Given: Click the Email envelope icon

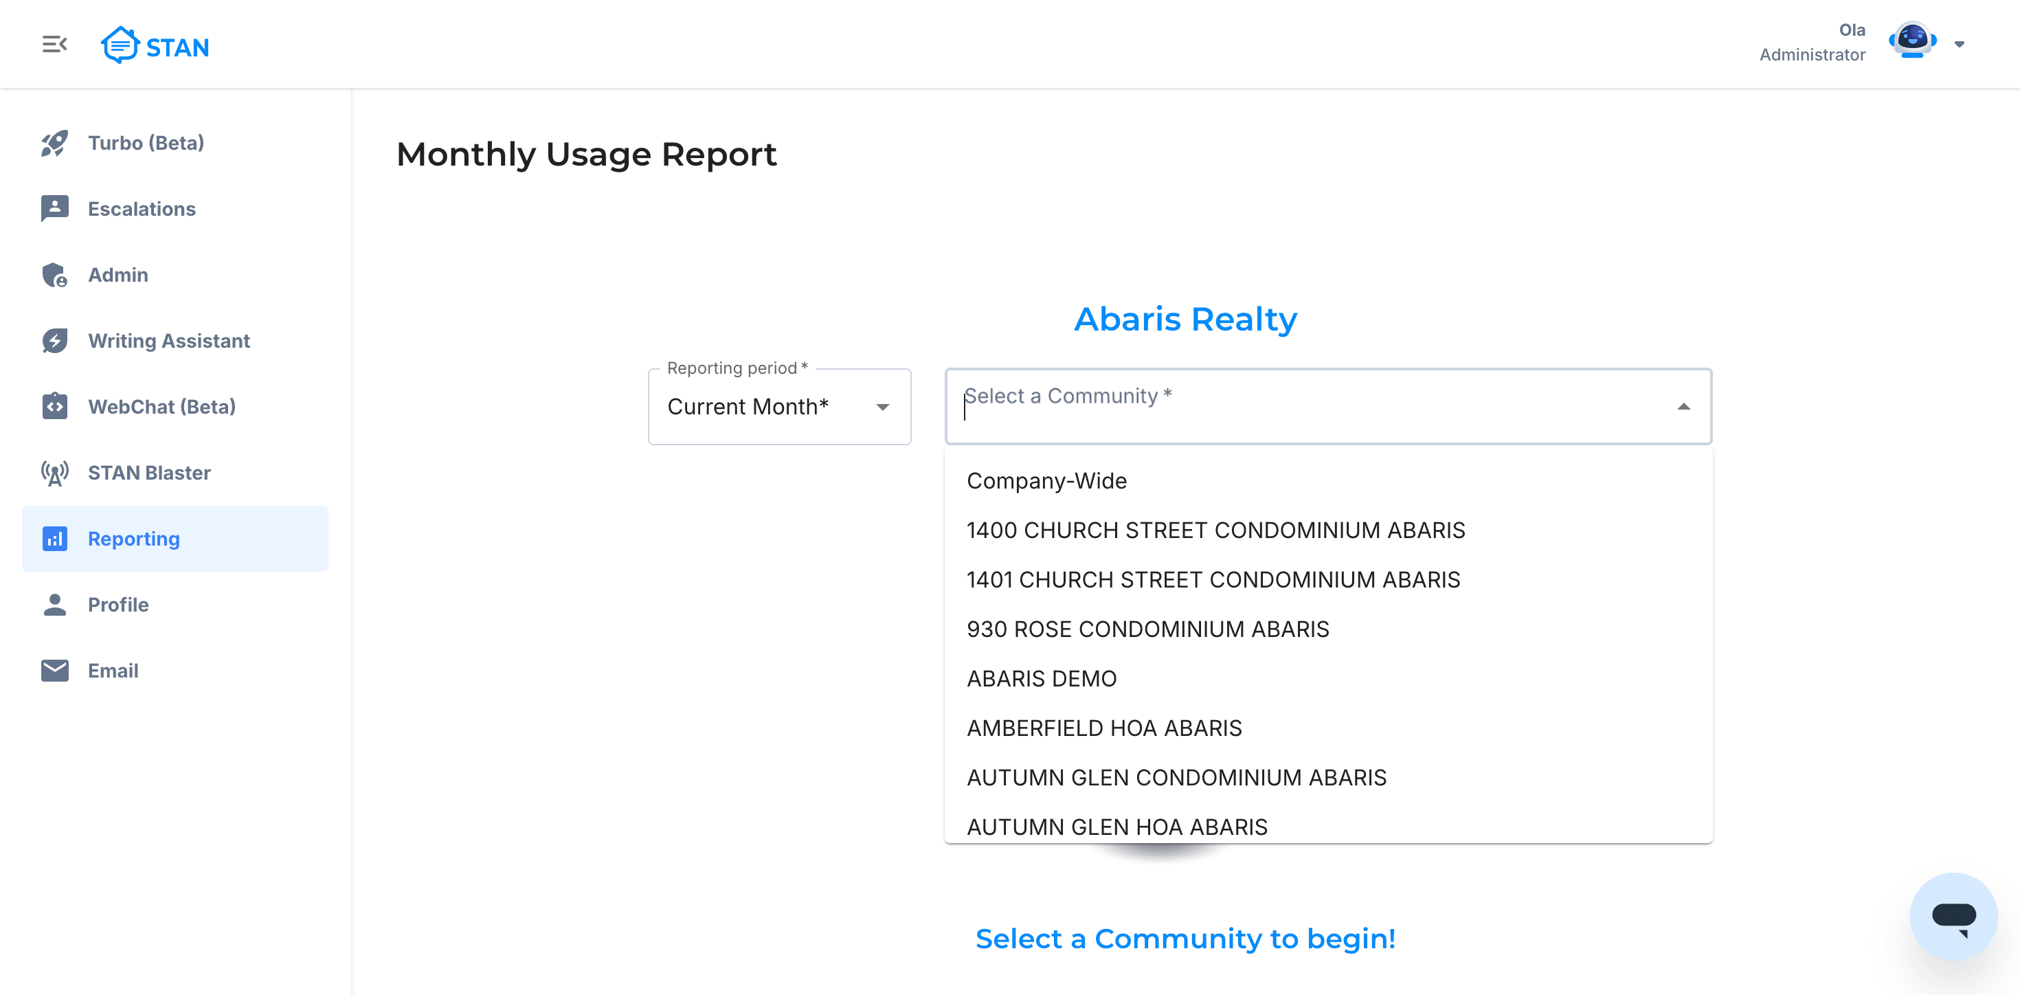Looking at the screenshot, I should point(54,671).
